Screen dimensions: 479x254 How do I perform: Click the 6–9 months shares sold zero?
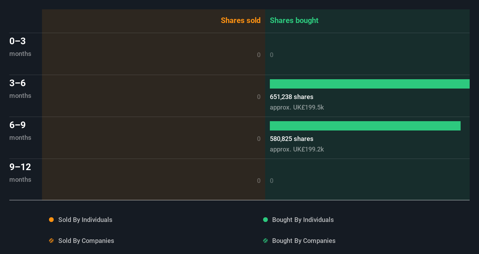(259, 139)
